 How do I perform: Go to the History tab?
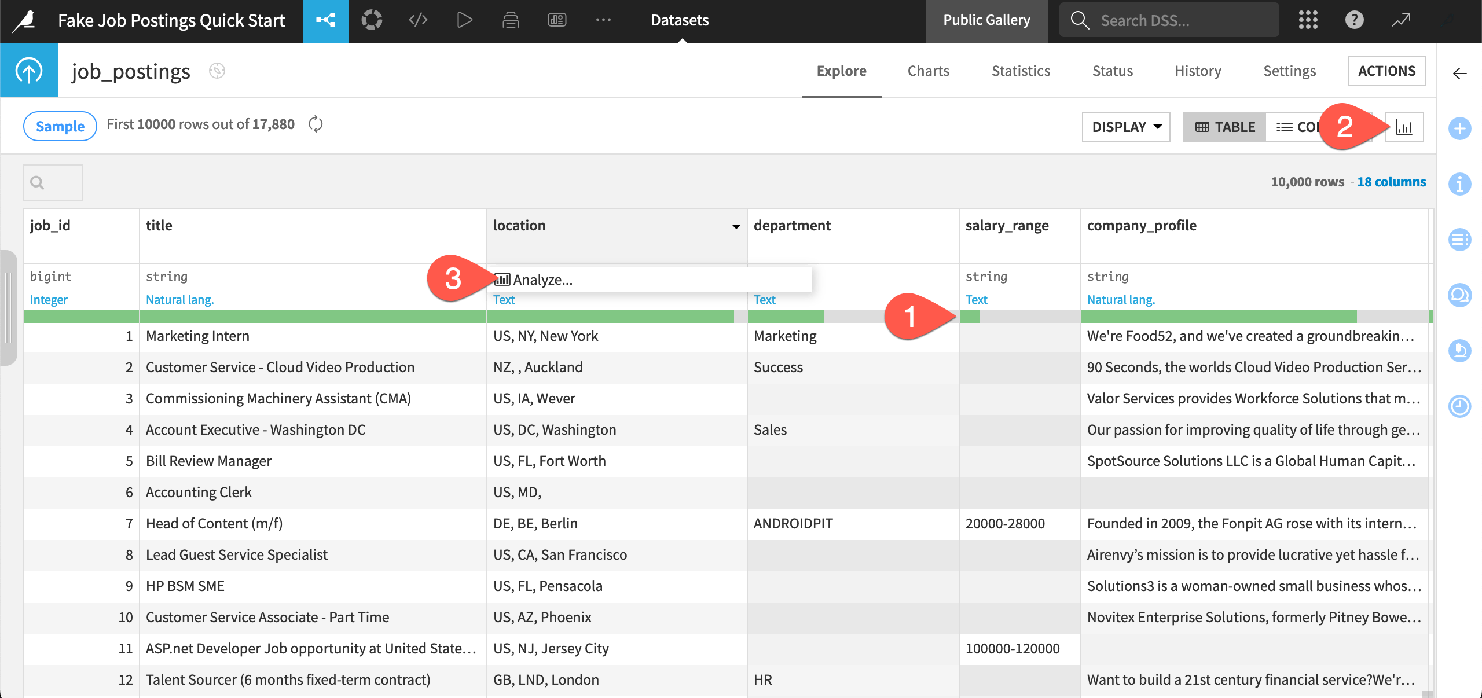[1198, 71]
